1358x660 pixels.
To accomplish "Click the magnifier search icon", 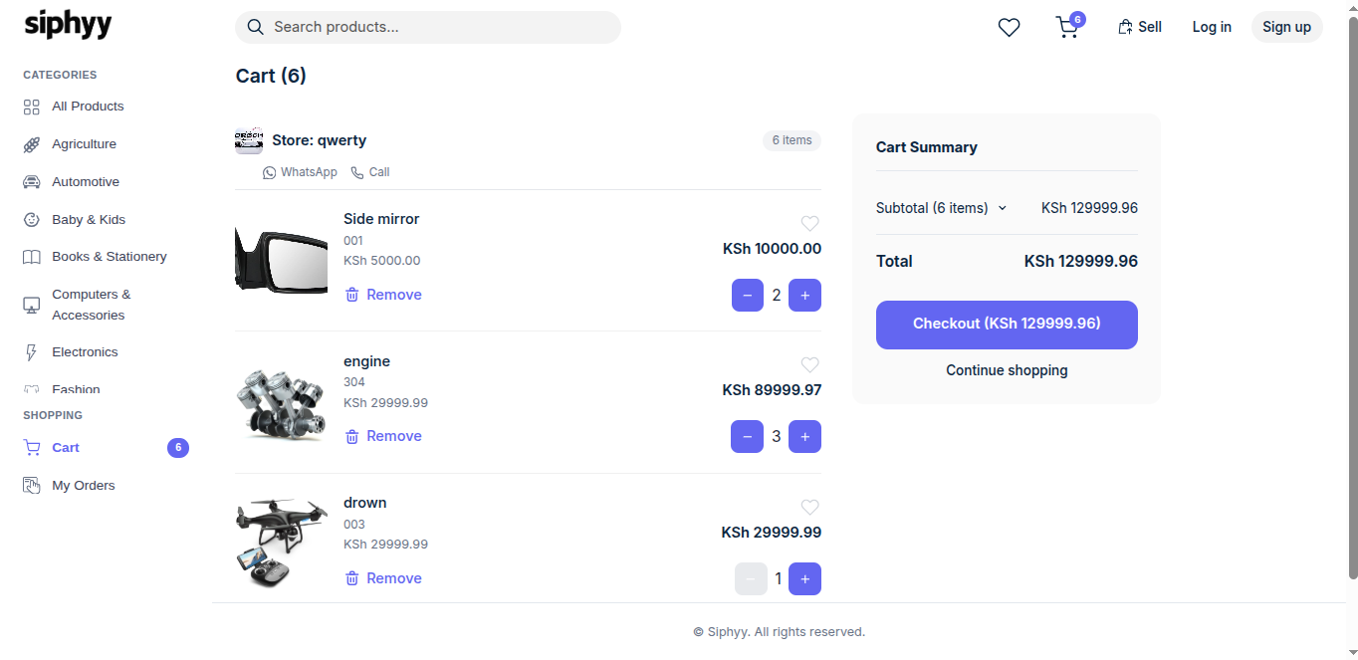I will 255,27.
